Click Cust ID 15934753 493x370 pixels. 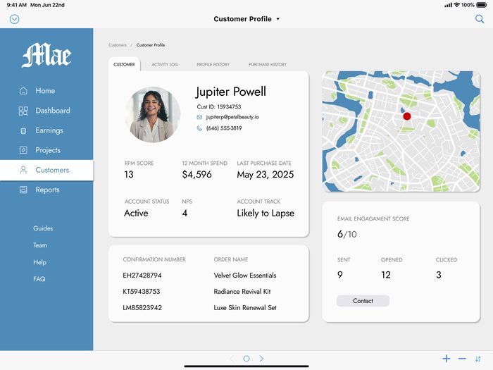coord(219,106)
